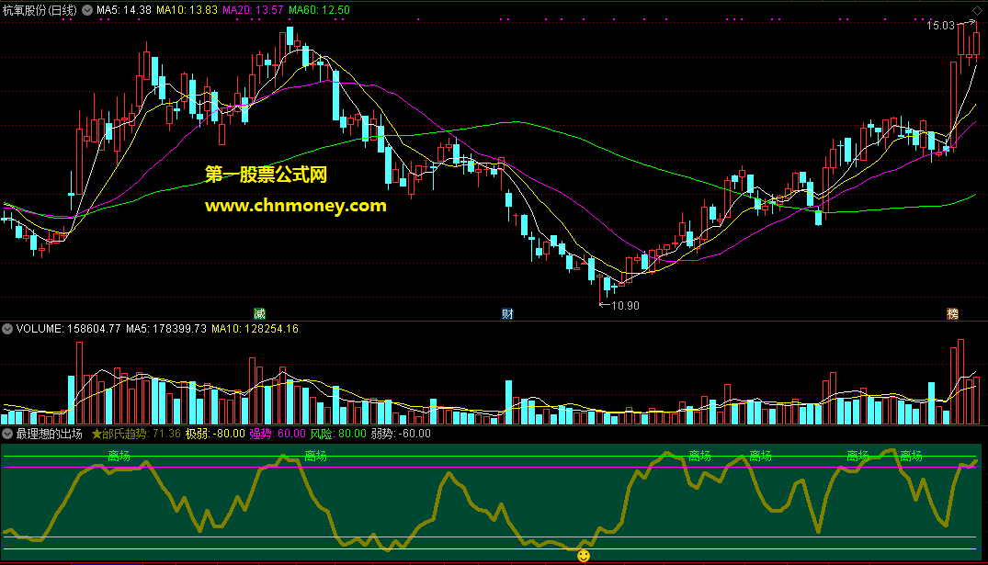Viewport: 988px width, 565px height.
Task: Click the MA60: 12.50 label
Action: coord(319,10)
